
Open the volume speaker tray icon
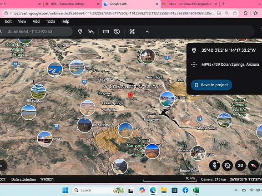coord(257,190)
